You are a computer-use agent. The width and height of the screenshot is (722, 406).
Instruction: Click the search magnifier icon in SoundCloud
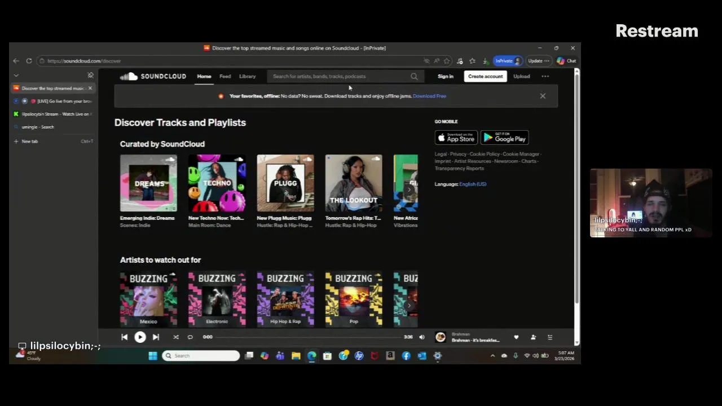coord(414,76)
